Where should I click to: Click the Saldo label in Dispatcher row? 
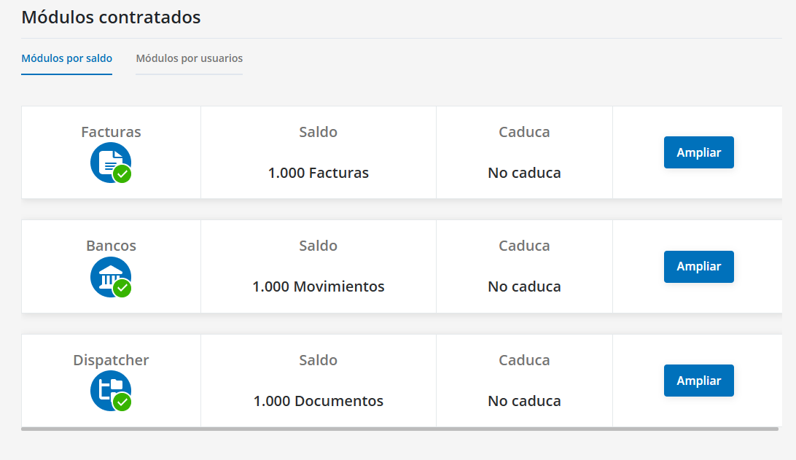319,360
